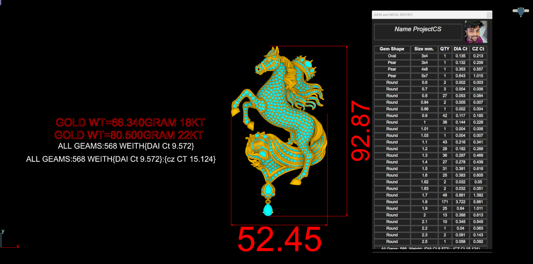Click the CZ Ct value 5.881
Viewport: 533px width, 264px height.
tap(478, 202)
